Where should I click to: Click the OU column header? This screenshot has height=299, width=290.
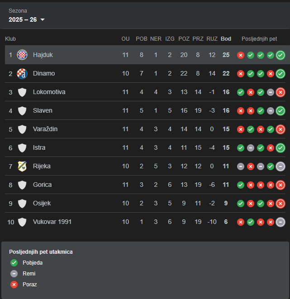125,39
